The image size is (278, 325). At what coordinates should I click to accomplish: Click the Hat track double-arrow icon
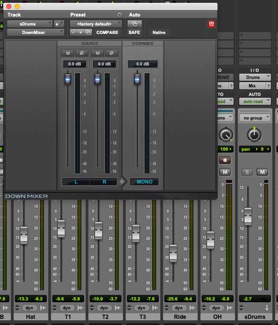[43, 308]
